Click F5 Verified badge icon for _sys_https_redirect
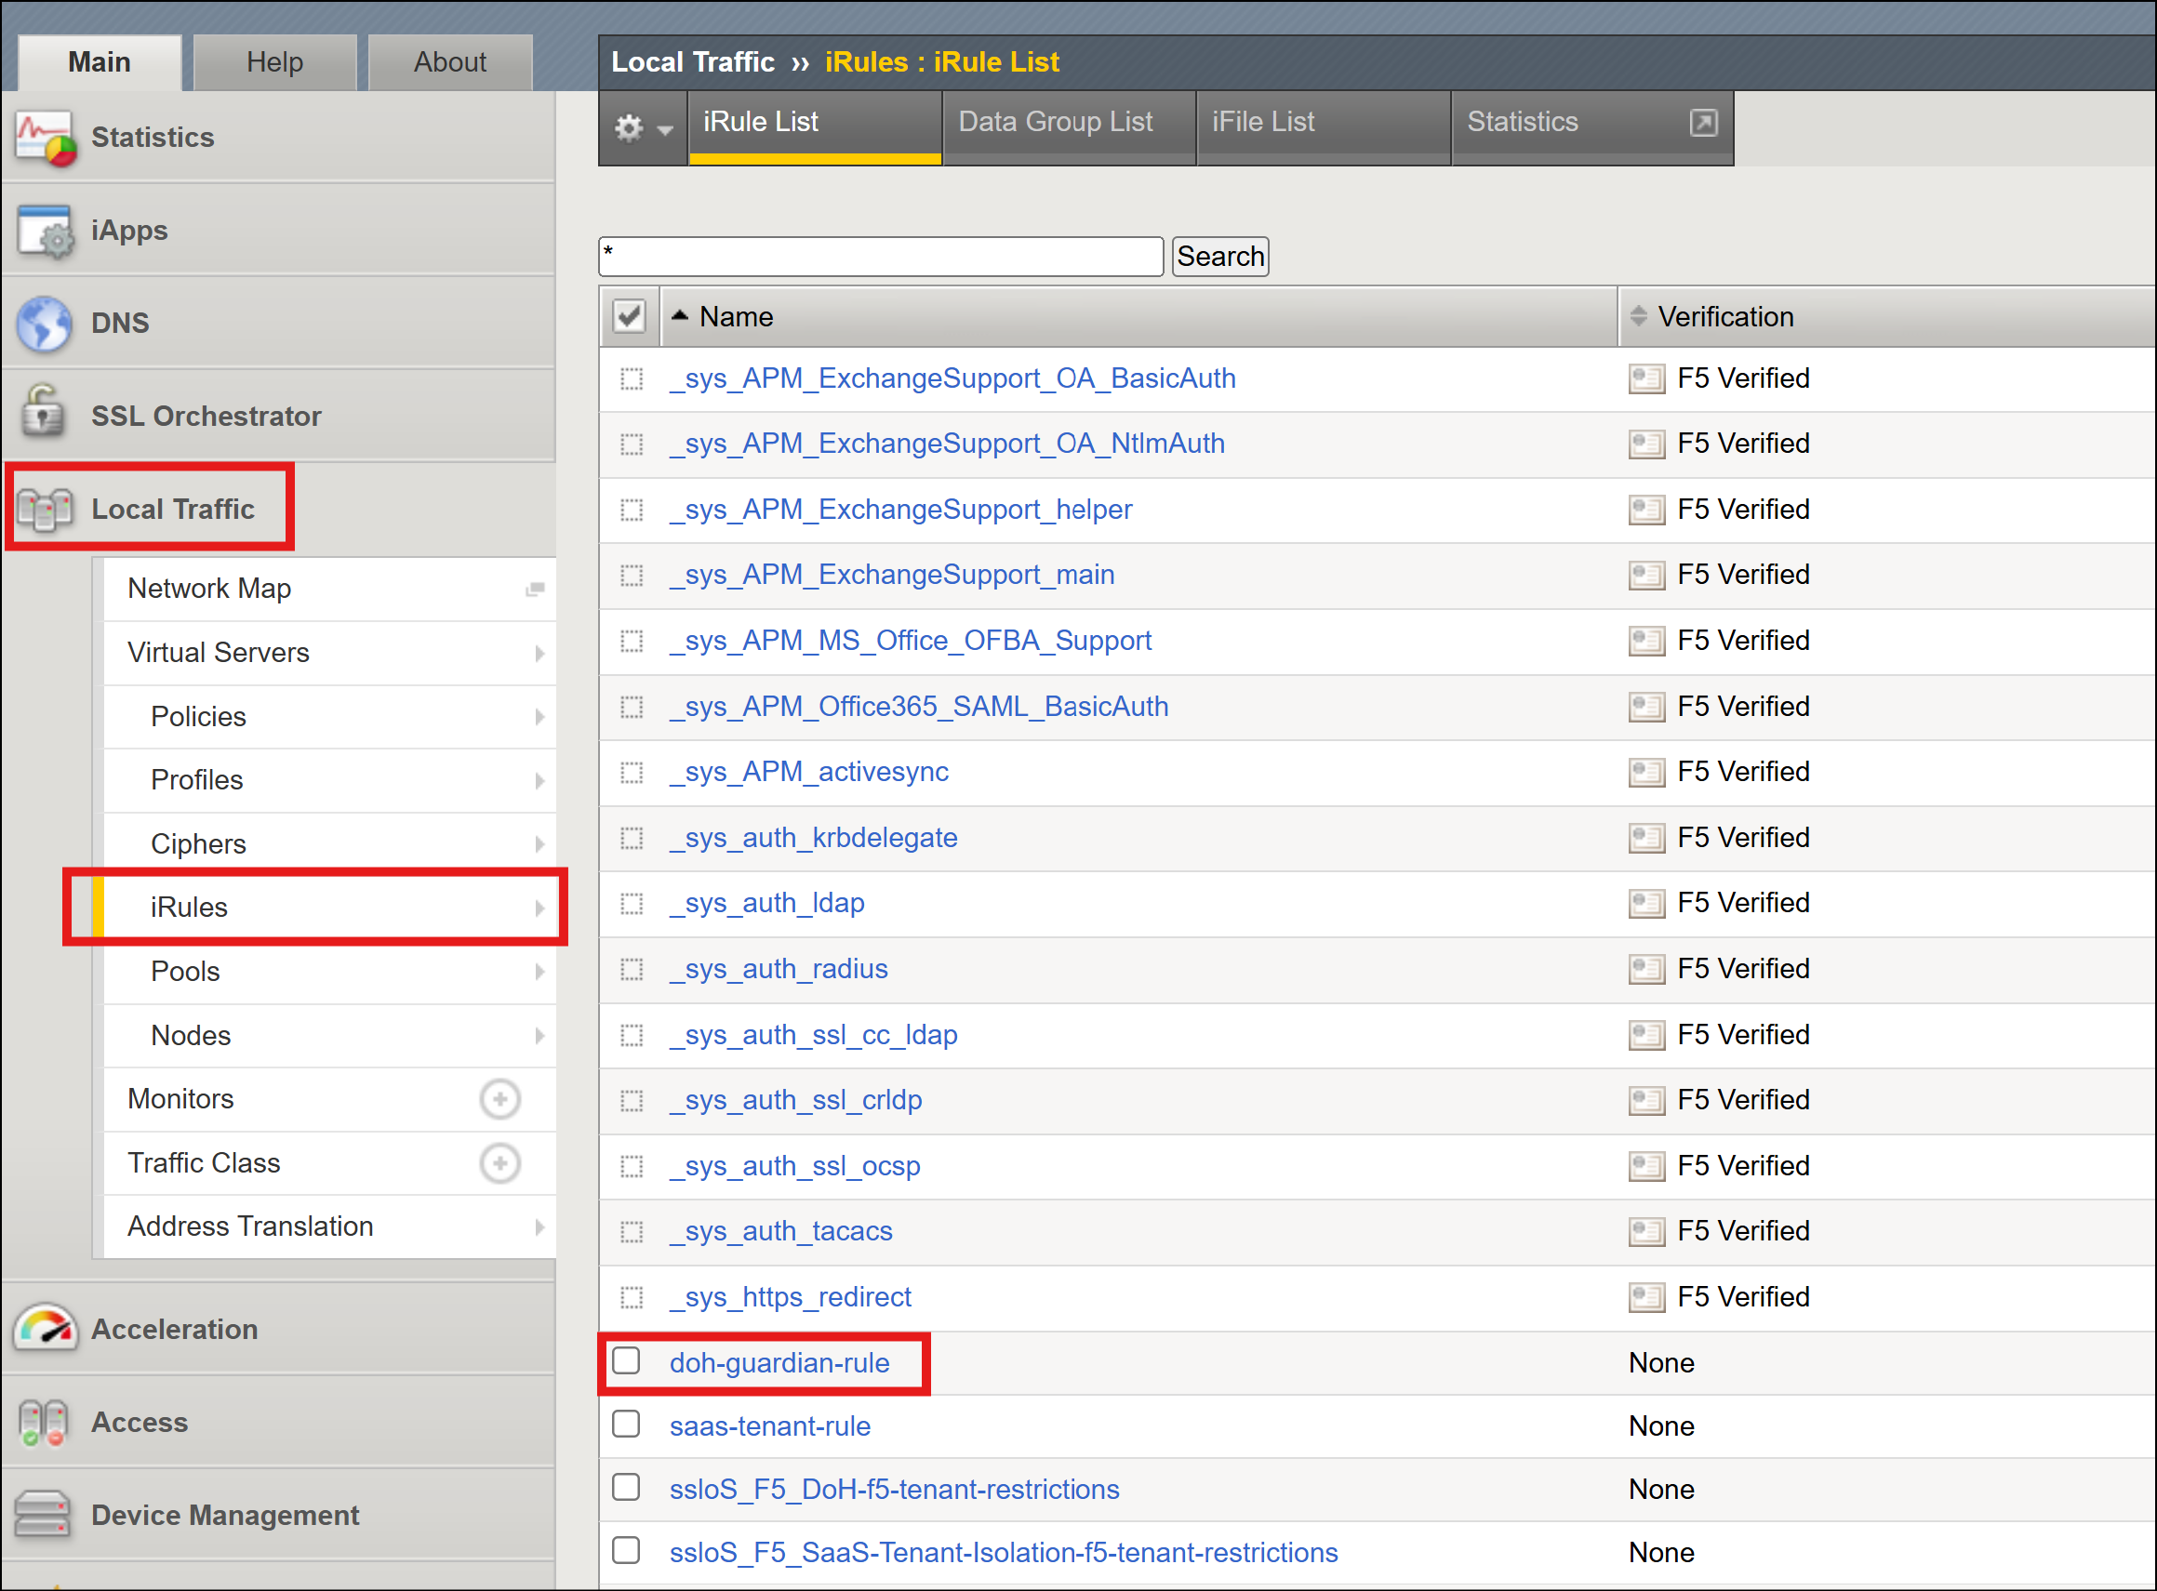 point(1646,1297)
